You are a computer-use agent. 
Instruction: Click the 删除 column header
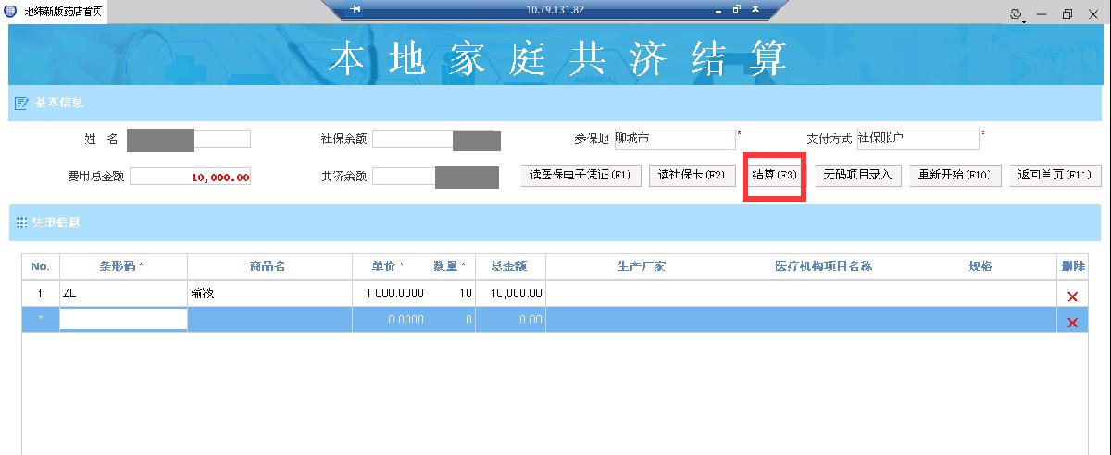coord(1073,265)
